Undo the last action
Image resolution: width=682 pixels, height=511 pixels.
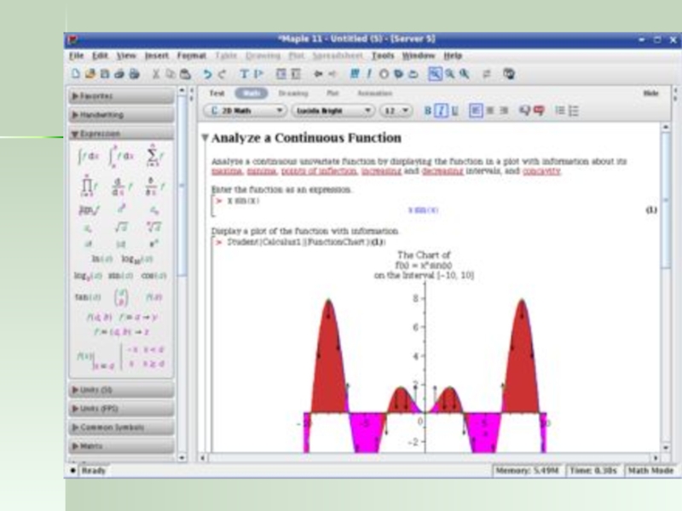pyautogui.click(x=207, y=74)
